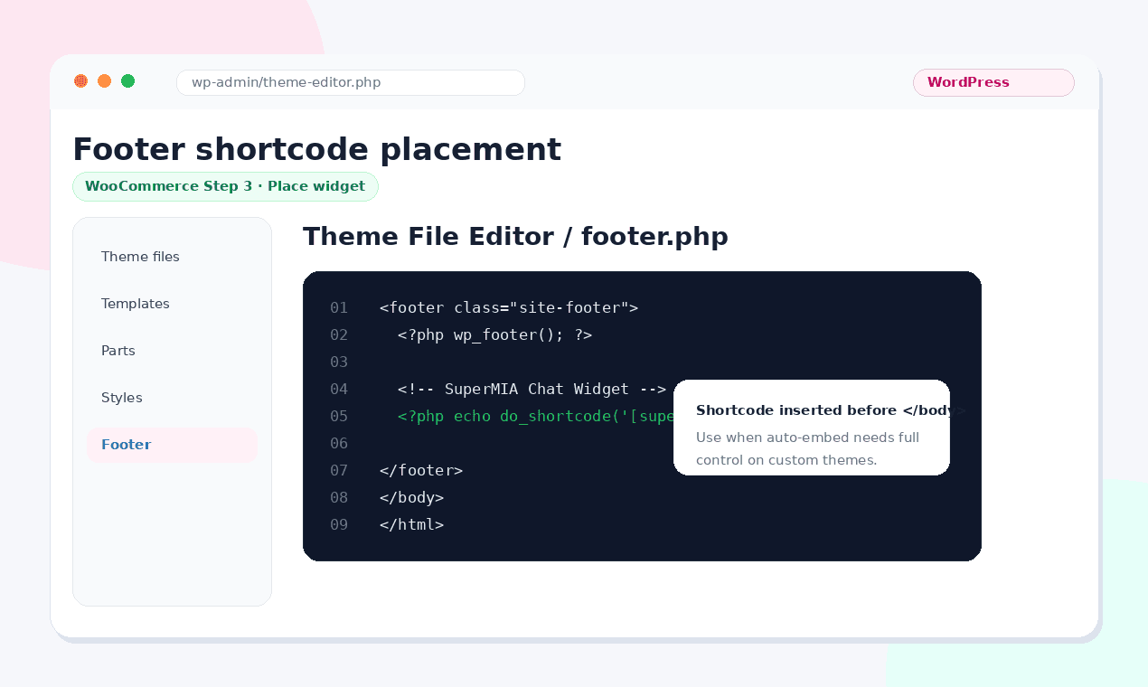The image size is (1148, 687).
Task: Click code line <footer class="site-footer">
Action: (x=509, y=307)
